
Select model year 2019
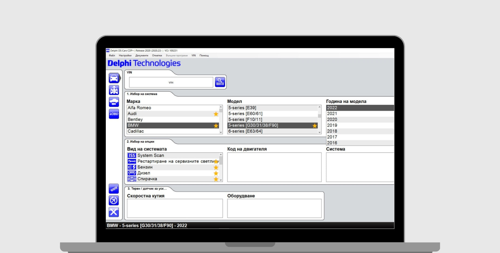[332, 125]
